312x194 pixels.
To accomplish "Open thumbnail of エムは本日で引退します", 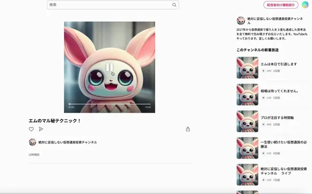I will (248, 68).
